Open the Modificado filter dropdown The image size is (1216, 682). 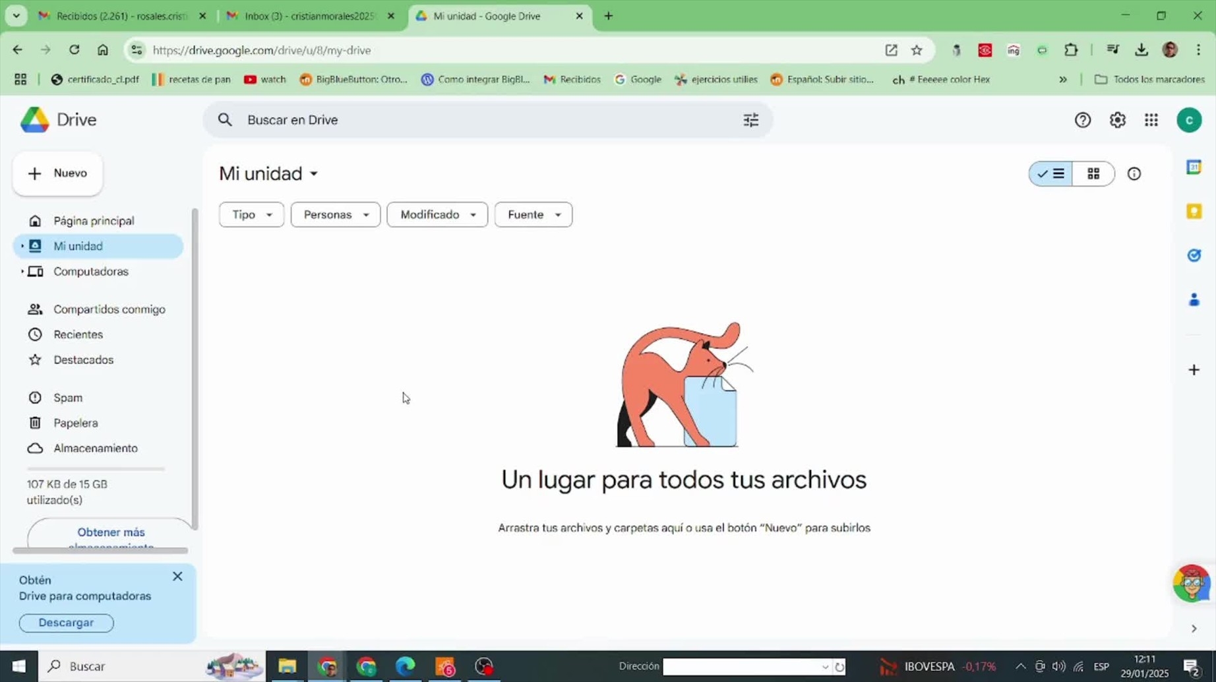(437, 215)
